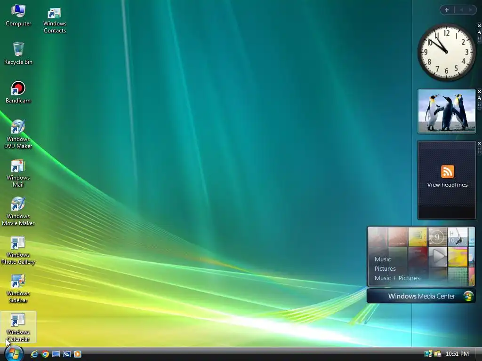Close the Feed Headlines gadget
The width and height of the screenshot is (482, 361).
pos(479,143)
